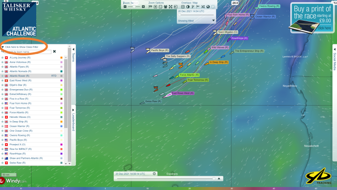Click the center-on-target zoom option icon
The height and width of the screenshot is (190, 337).
pos(155,7)
